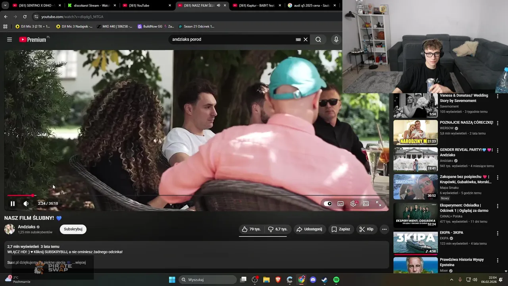
Task: Open options for Vanesa & Donatas video
Action: point(497,96)
